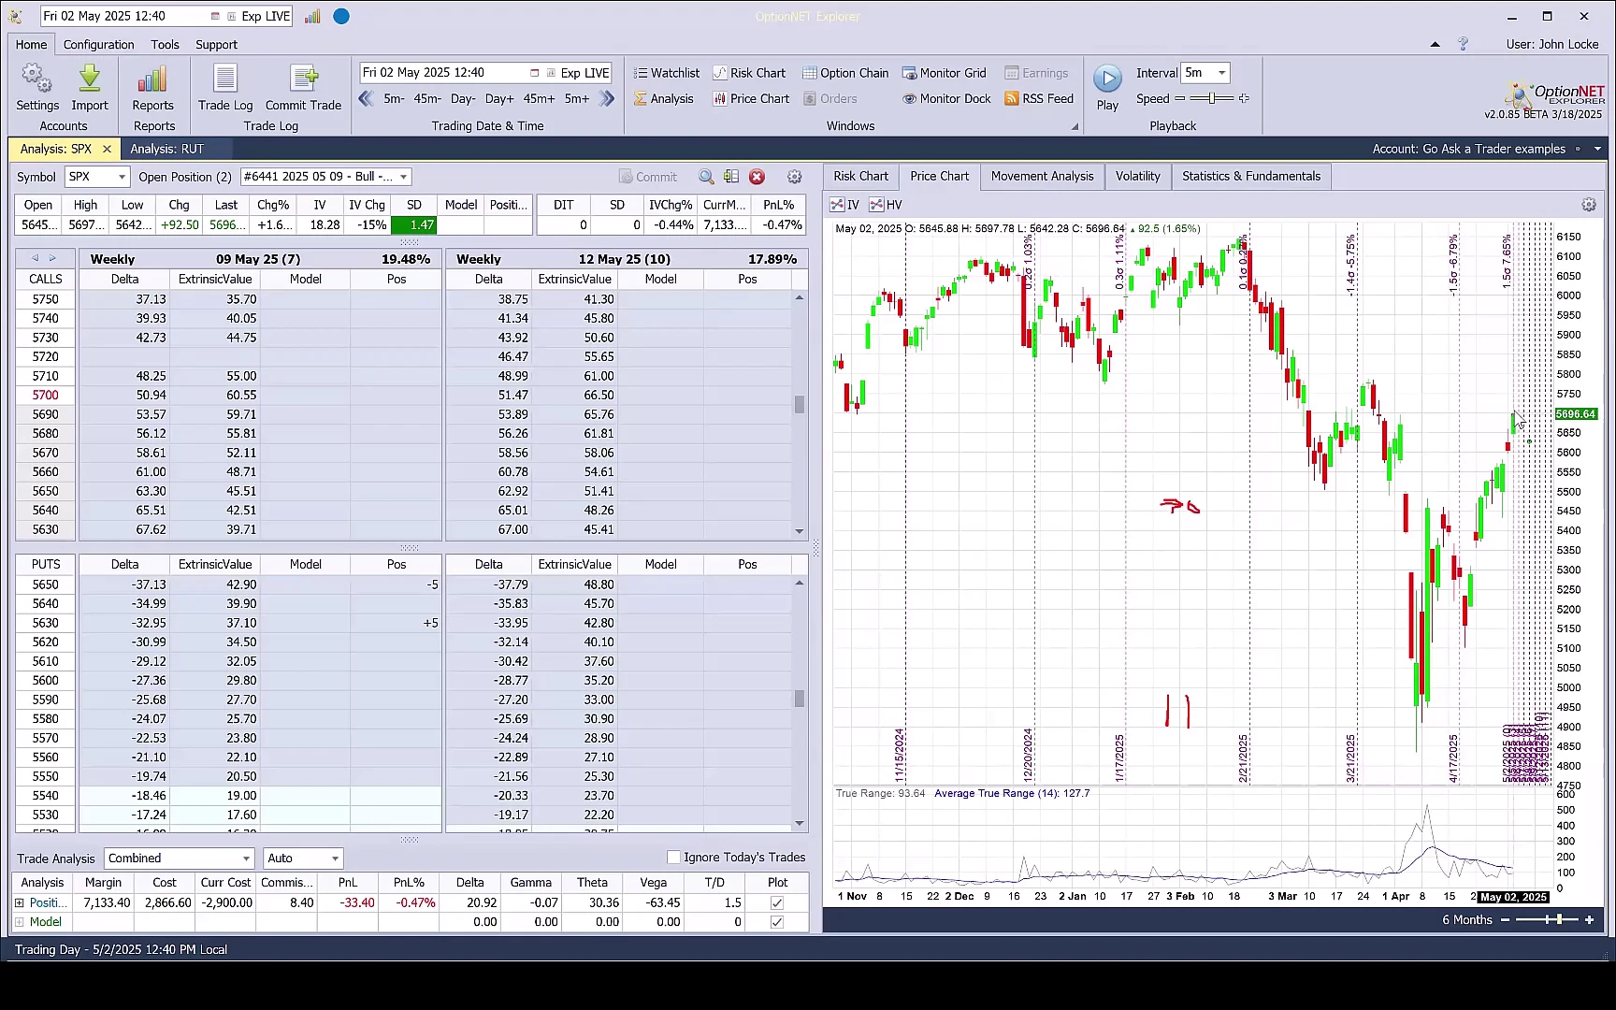Toggle the HV overlay on price chart

(x=886, y=205)
